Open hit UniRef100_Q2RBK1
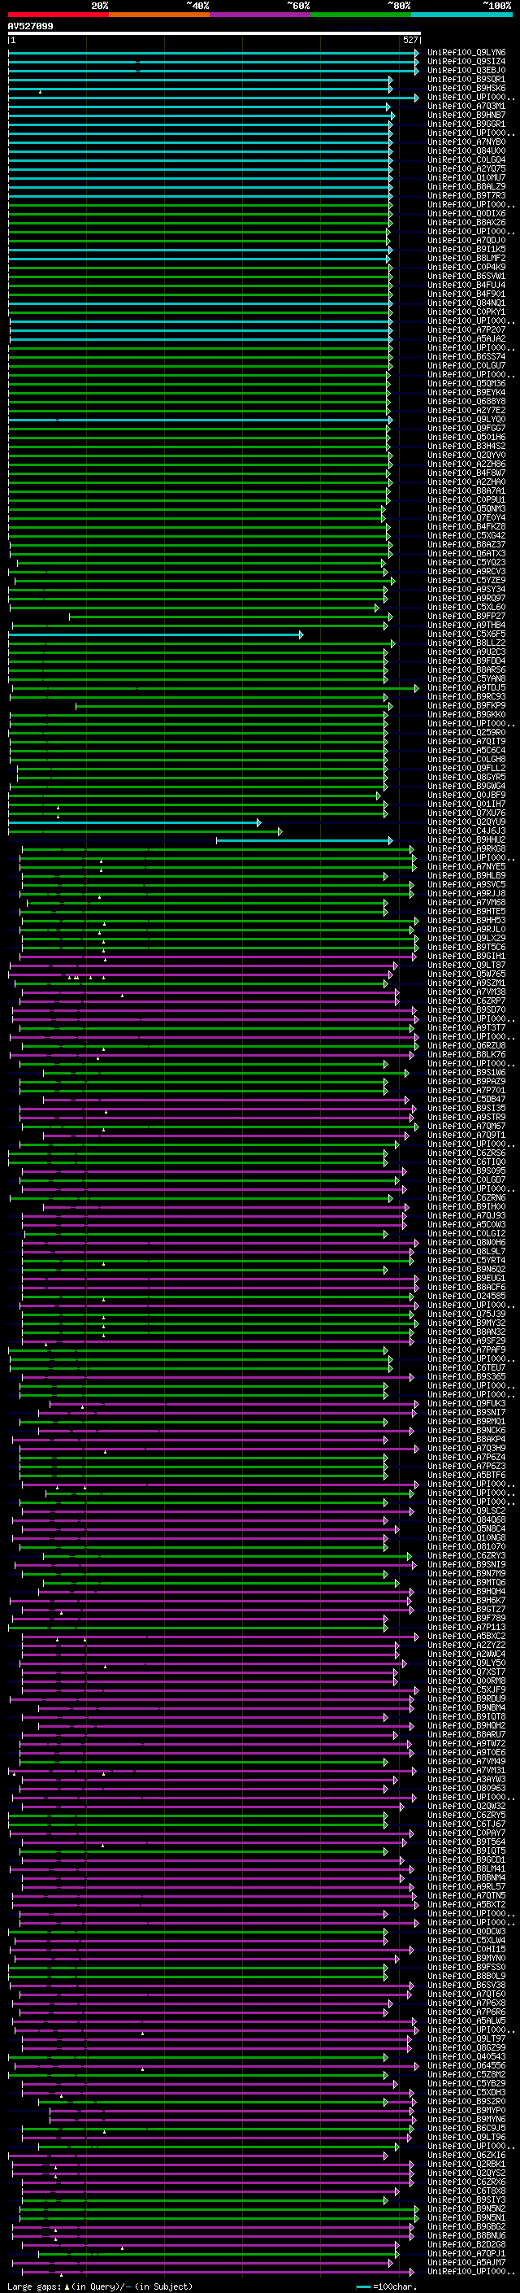 point(466,2164)
